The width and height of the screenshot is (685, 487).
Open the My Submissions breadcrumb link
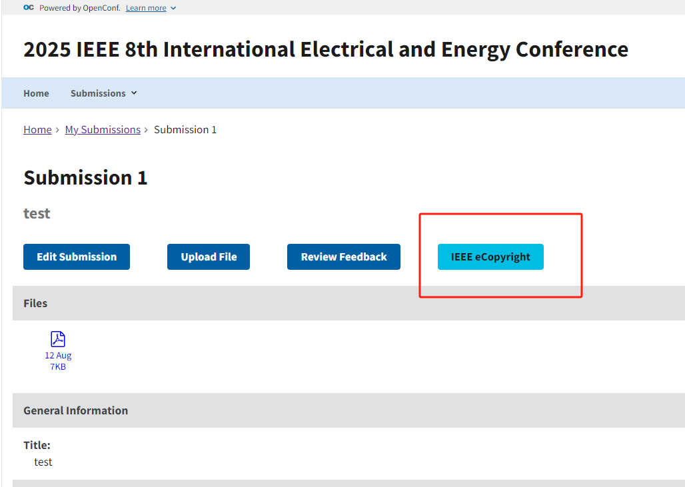click(x=103, y=130)
